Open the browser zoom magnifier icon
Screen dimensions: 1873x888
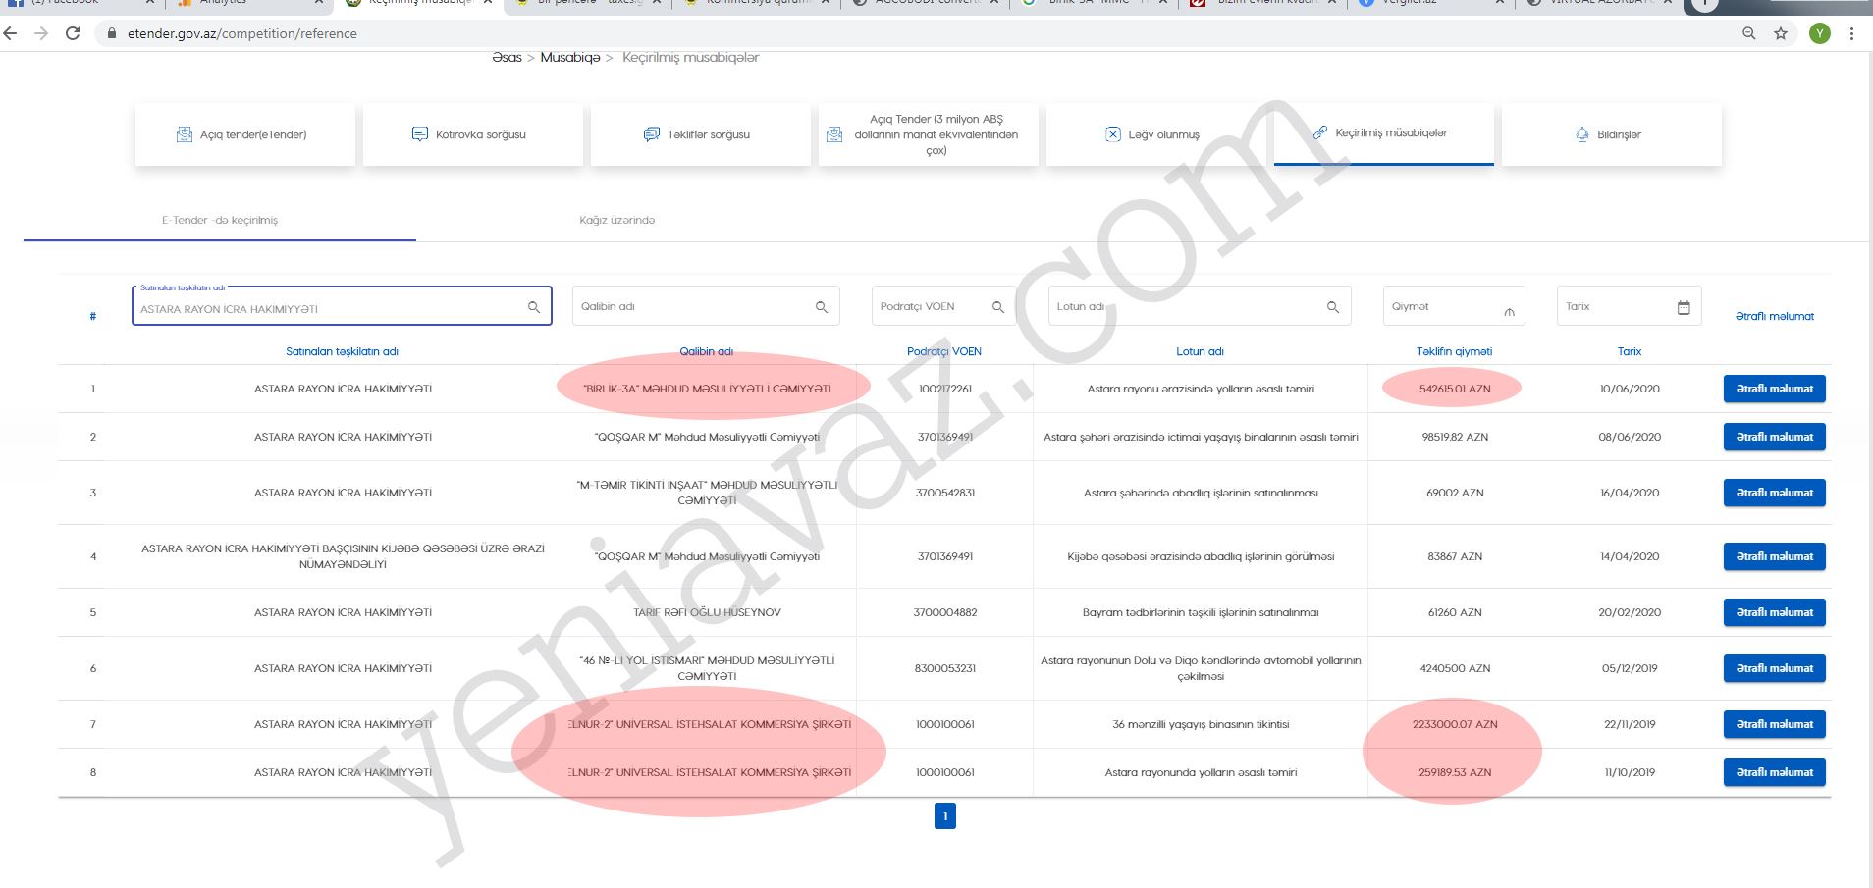[1749, 33]
